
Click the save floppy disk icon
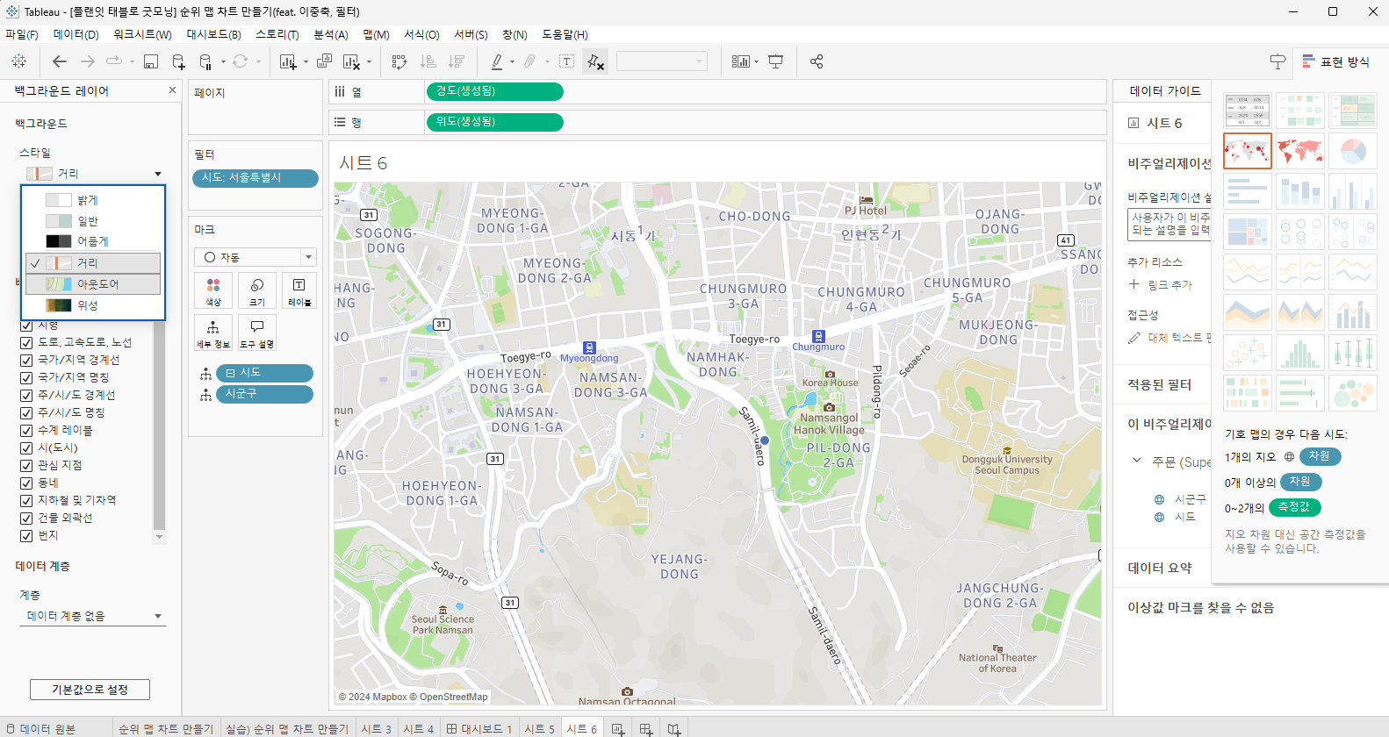[x=151, y=61]
